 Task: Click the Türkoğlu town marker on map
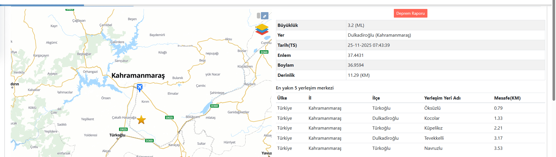tap(117, 139)
